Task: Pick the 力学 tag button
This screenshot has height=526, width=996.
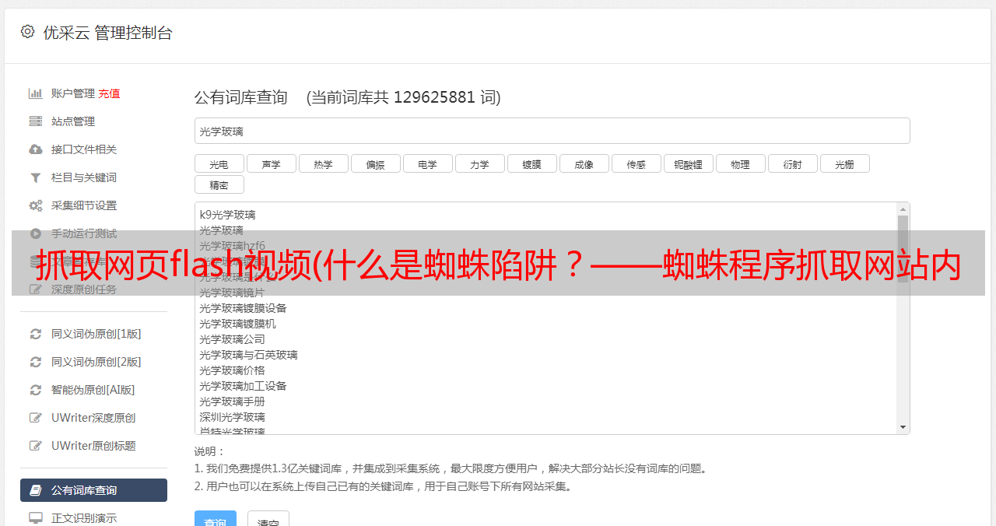Action: pos(479,163)
